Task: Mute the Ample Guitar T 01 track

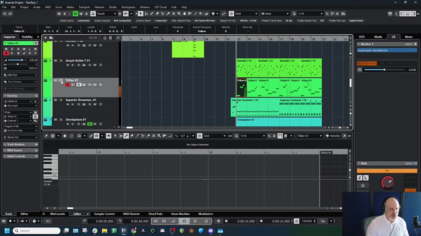Action: point(55,61)
